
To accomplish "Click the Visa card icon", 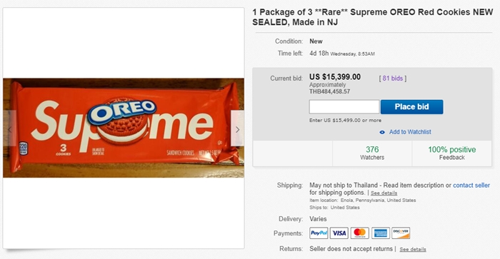I will pos(339,233).
